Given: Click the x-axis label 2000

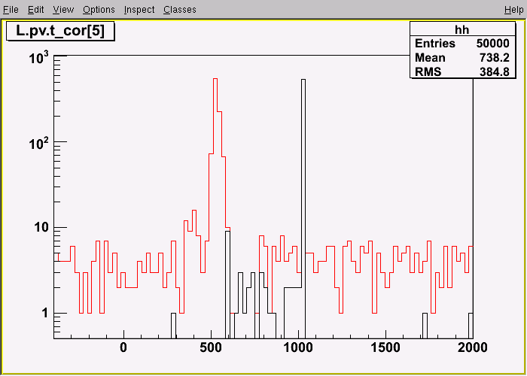Looking at the screenshot, I should click(472, 347).
